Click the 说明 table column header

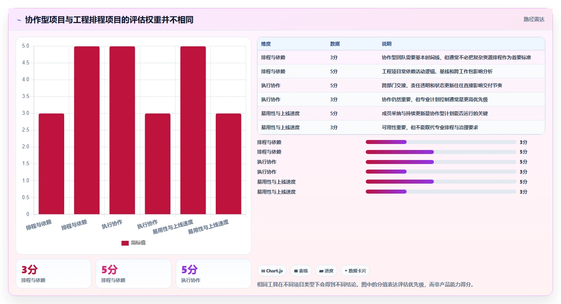point(387,44)
